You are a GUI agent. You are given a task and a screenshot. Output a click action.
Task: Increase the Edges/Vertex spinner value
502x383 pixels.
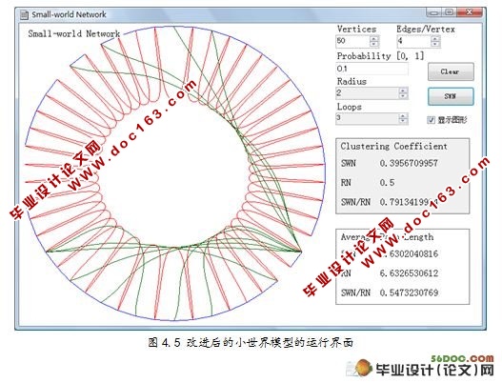(x=435, y=38)
